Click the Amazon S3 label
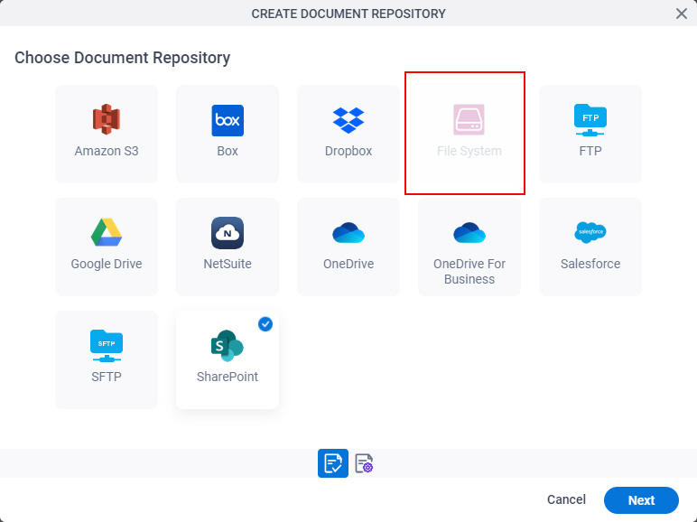 point(107,151)
